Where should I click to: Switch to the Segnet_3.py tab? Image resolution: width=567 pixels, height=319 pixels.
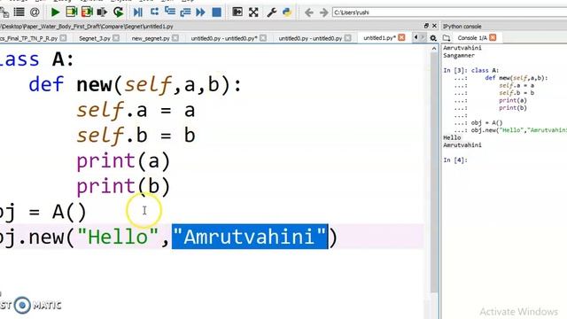pyautogui.click(x=95, y=38)
